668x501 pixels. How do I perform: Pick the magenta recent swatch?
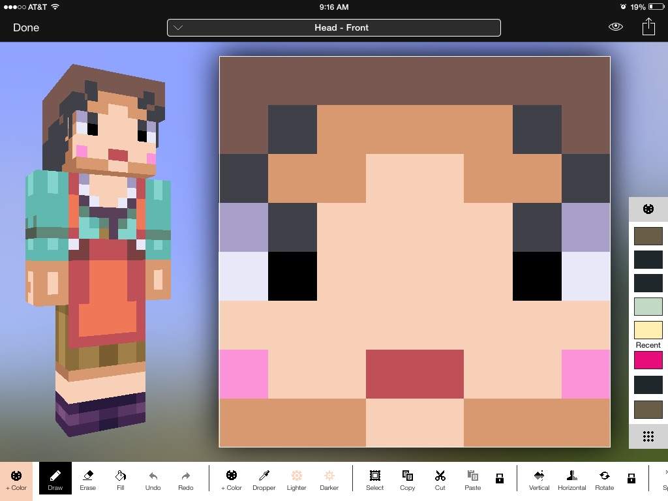pyautogui.click(x=648, y=360)
